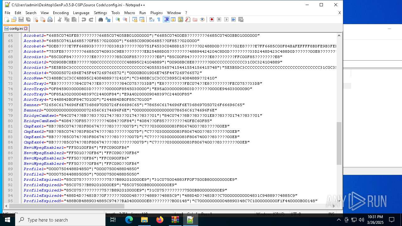Screen dimensions: 402x226
Task: Open the Language menu
Action: 81,13
